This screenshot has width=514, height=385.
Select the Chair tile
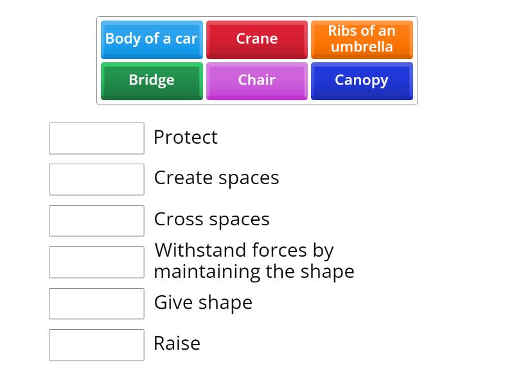pos(257,80)
